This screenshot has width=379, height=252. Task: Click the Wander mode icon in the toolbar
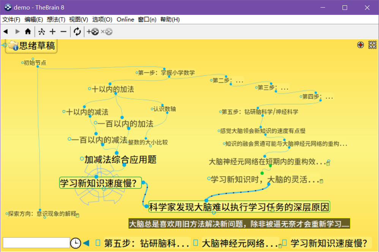pos(42,31)
